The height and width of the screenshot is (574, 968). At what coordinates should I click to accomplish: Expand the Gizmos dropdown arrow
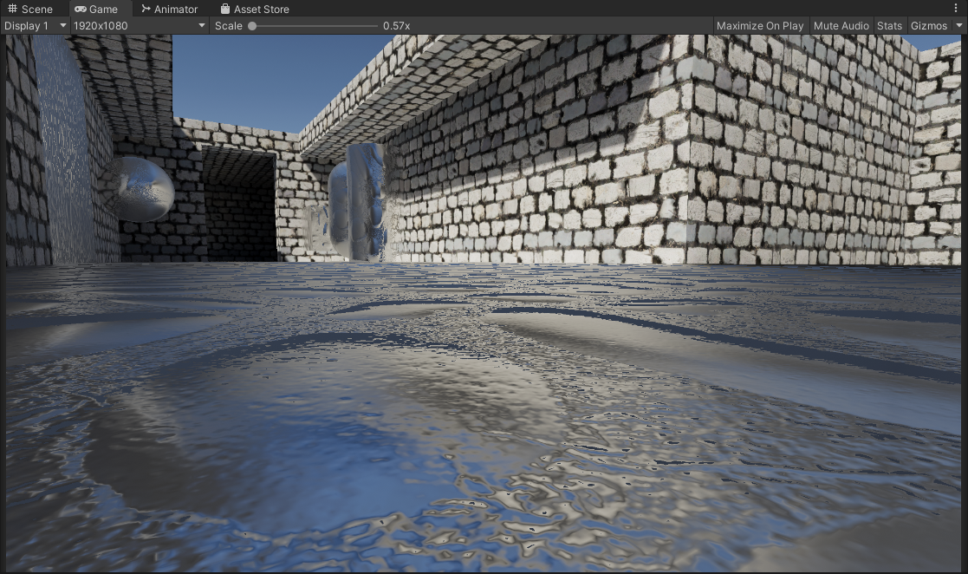(x=958, y=26)
